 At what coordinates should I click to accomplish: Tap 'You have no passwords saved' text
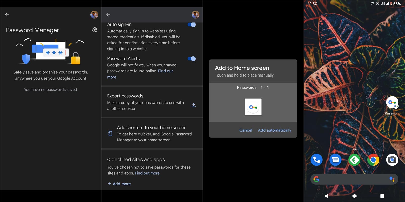point(51,90)
